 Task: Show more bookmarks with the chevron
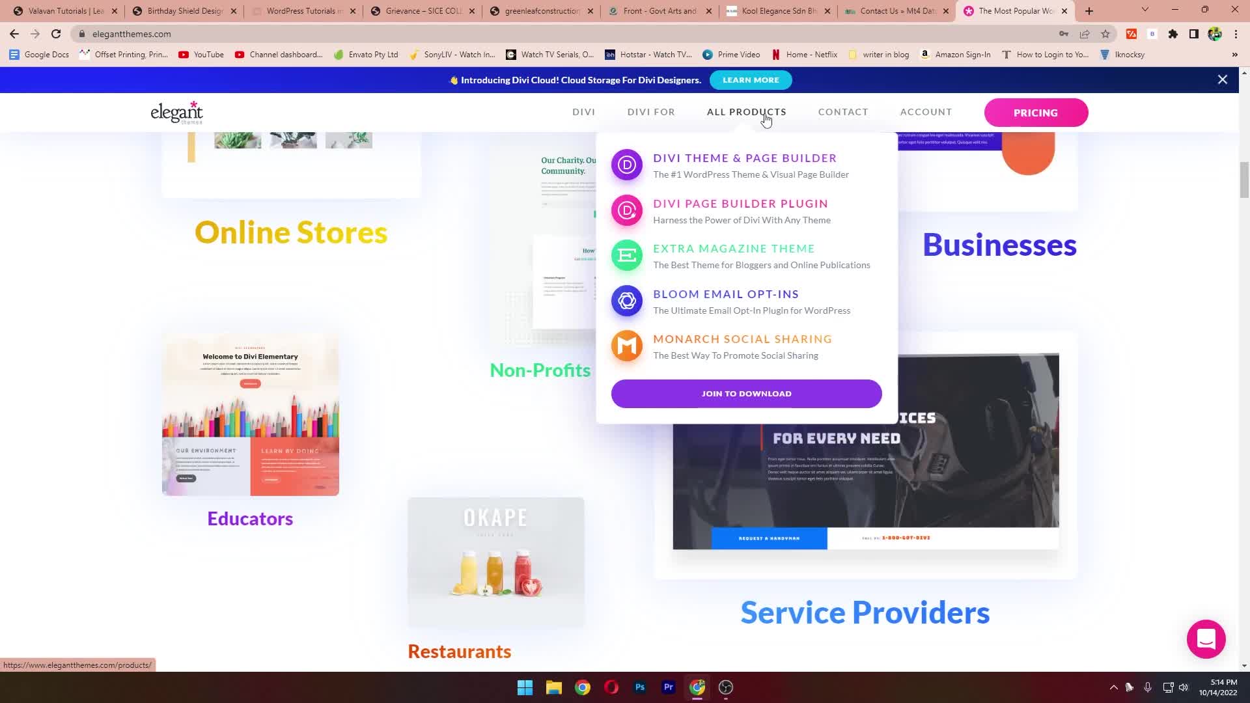(x=1234, y=55)
